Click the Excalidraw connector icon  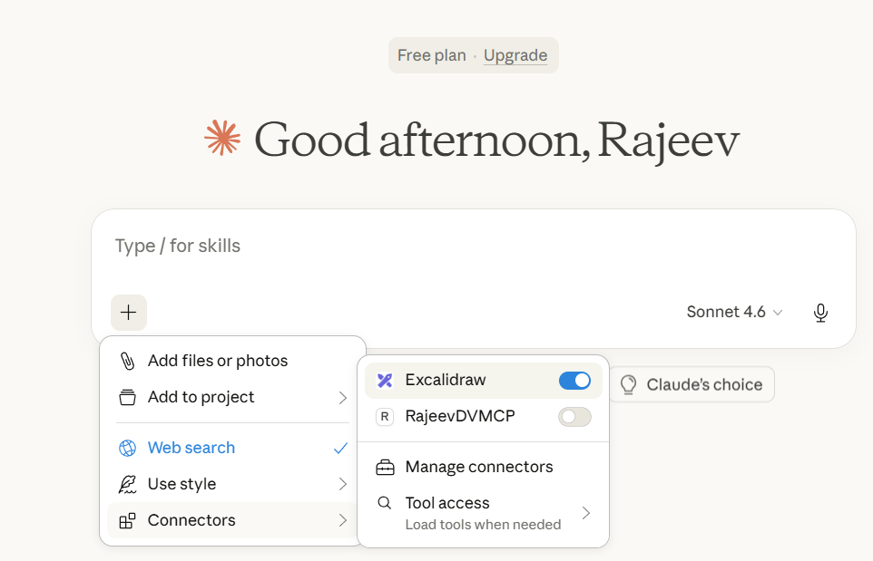[x=385, y=381]
